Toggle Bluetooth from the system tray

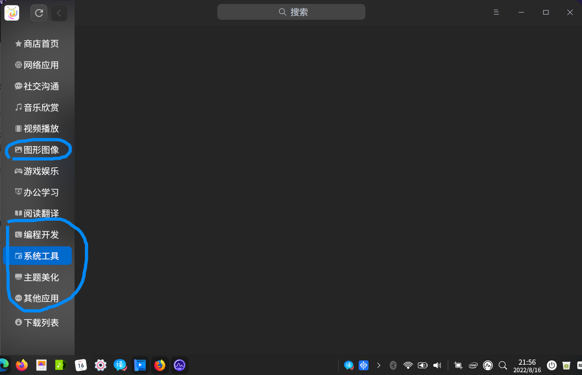[393, 365]
